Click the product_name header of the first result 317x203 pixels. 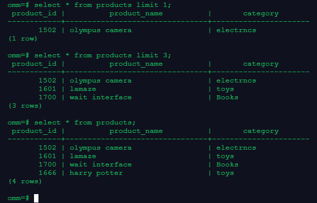point(136,13)
